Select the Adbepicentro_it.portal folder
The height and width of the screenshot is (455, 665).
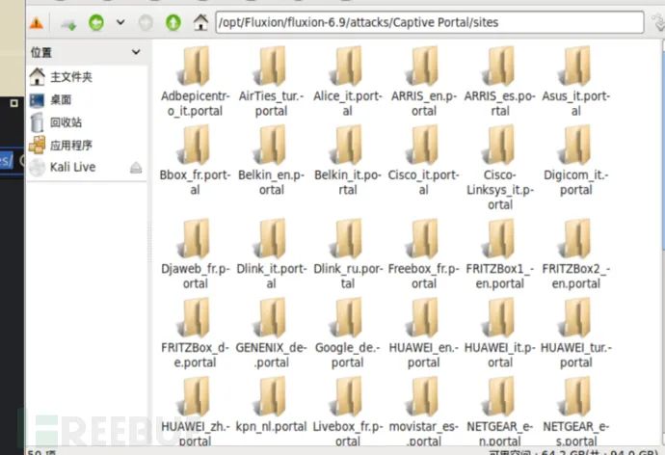pos(195,82)
